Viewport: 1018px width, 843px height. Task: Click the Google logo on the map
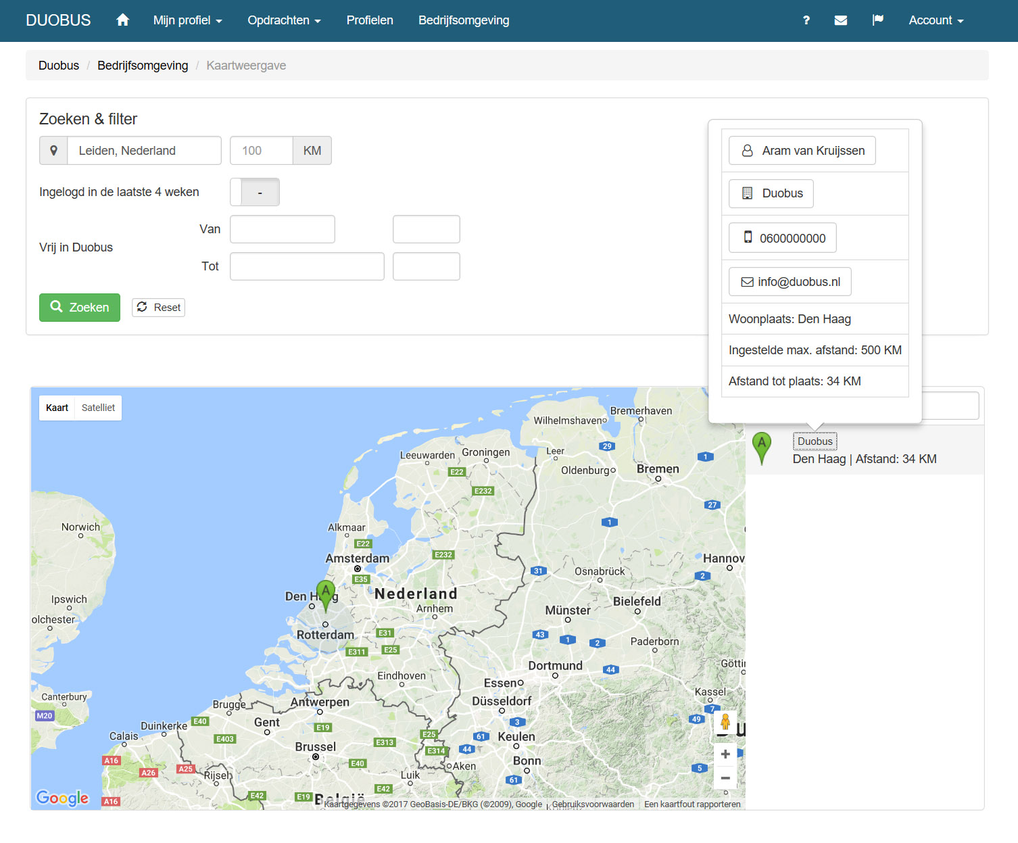(x=62, y=798)
